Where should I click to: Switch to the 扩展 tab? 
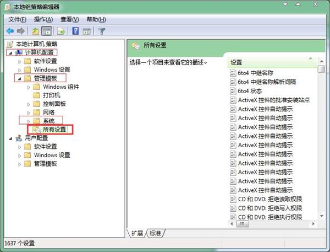[137, 233]
